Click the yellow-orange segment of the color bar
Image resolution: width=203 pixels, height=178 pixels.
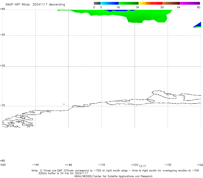145,3
